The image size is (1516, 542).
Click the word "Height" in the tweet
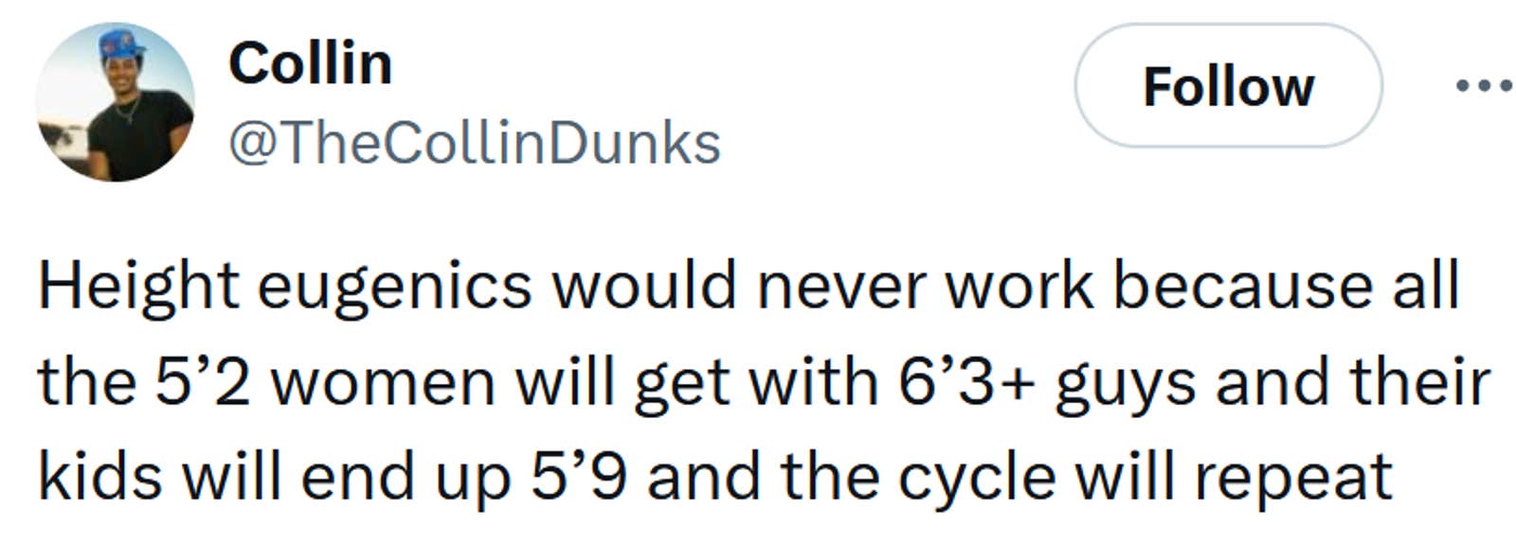(x=138, y=286)
